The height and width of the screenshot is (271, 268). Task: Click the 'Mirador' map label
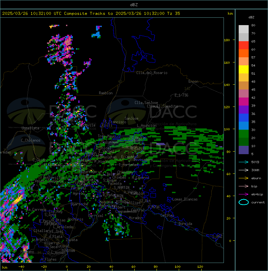pos(136,218)
